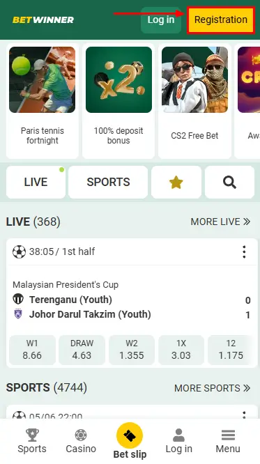The height and width of the screenshot is (464, 260).
Task: Switch to the LIVE tab
Action: 36,182
